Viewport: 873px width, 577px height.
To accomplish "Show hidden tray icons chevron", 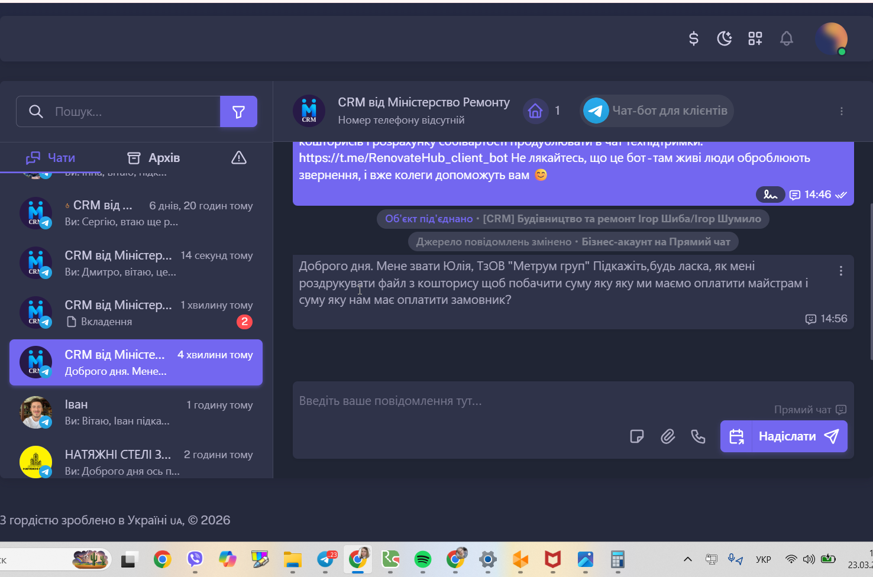I will pos(687,559).
